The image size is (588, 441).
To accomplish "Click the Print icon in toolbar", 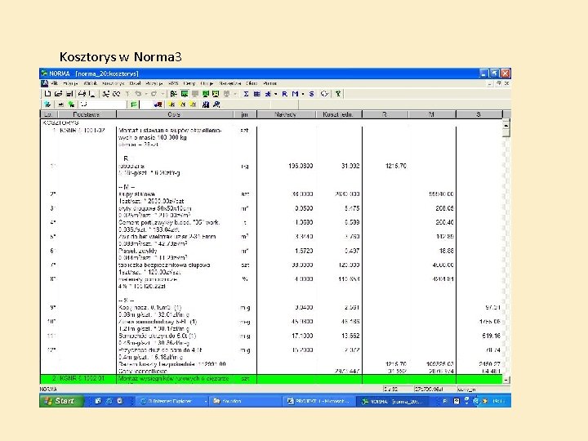I will pyautogui.click(x=82, y=94).
